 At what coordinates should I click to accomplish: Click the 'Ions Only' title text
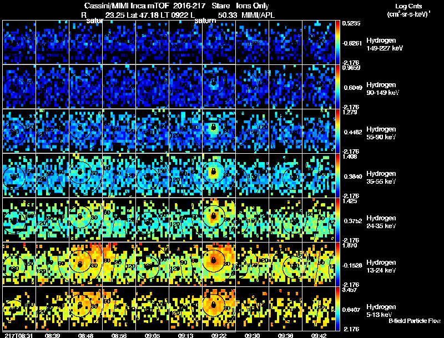click(x=253, y=6)
